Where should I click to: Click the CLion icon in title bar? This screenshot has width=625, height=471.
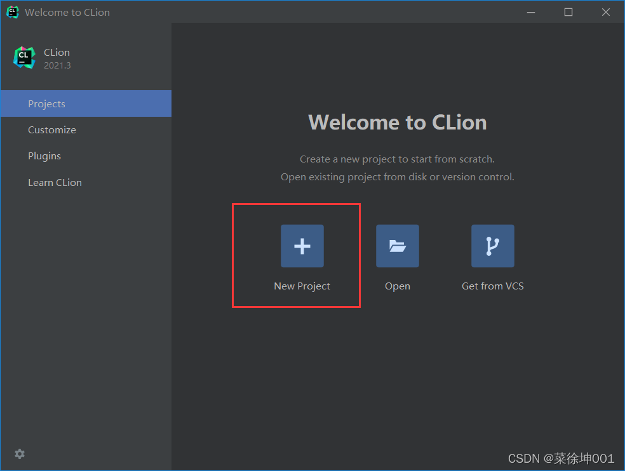[12, 12]
